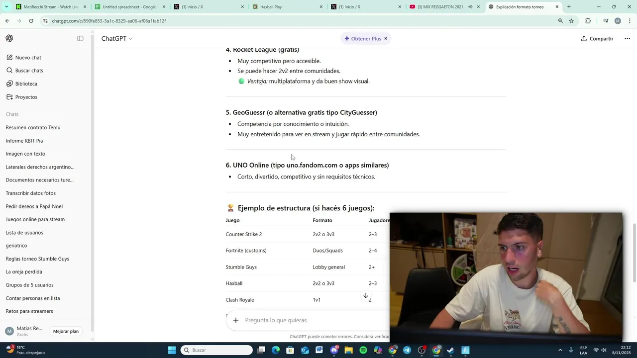This screenshot has height=358, width=637.
Task: Open Discord from the taskbar
Action: point(334,350)
